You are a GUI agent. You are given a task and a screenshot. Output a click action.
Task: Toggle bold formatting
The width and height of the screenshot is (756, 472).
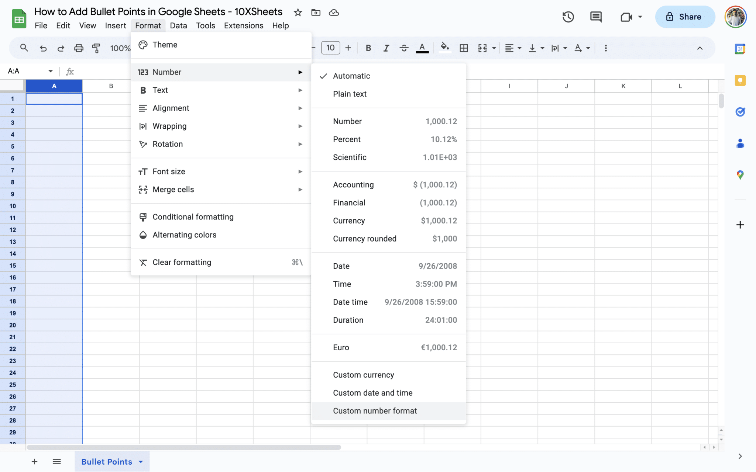368,48
